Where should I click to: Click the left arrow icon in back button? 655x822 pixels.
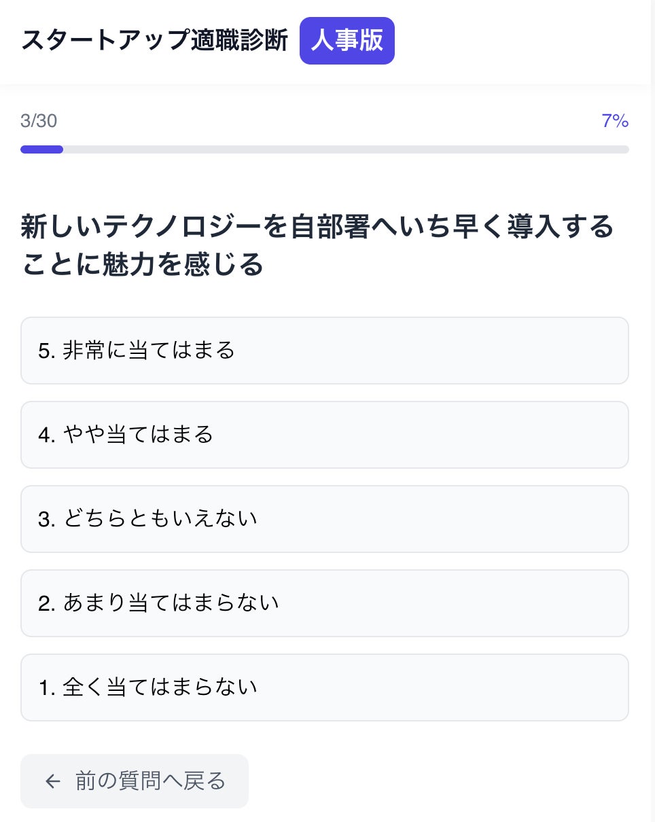point(53,781)
